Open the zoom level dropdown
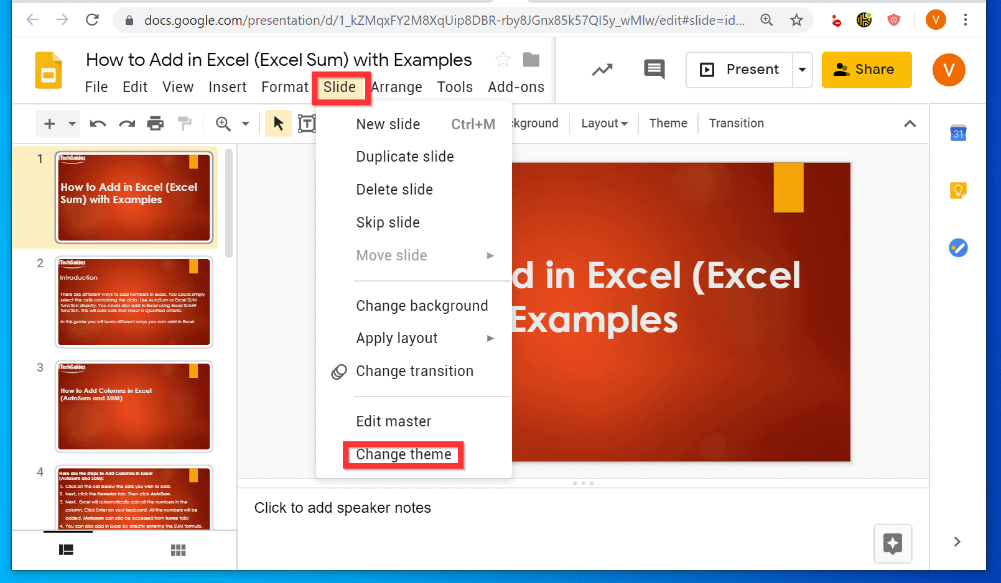 tap(244, 123)
